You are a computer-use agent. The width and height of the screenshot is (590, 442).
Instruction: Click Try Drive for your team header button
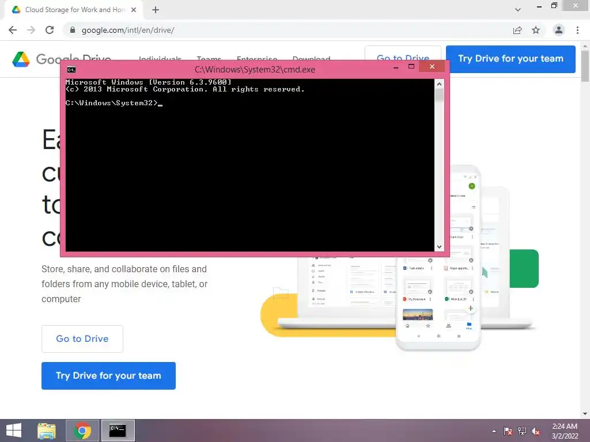point(510,59)
